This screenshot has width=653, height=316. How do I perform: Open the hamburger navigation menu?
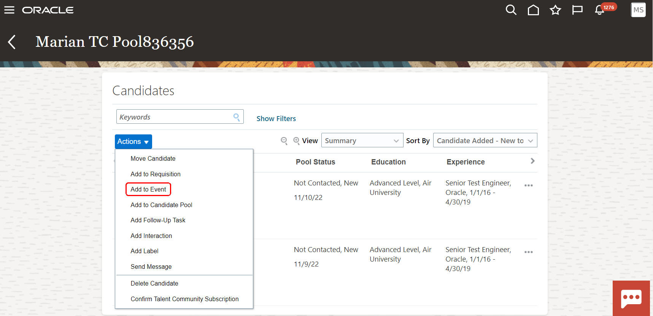(9, 10)
